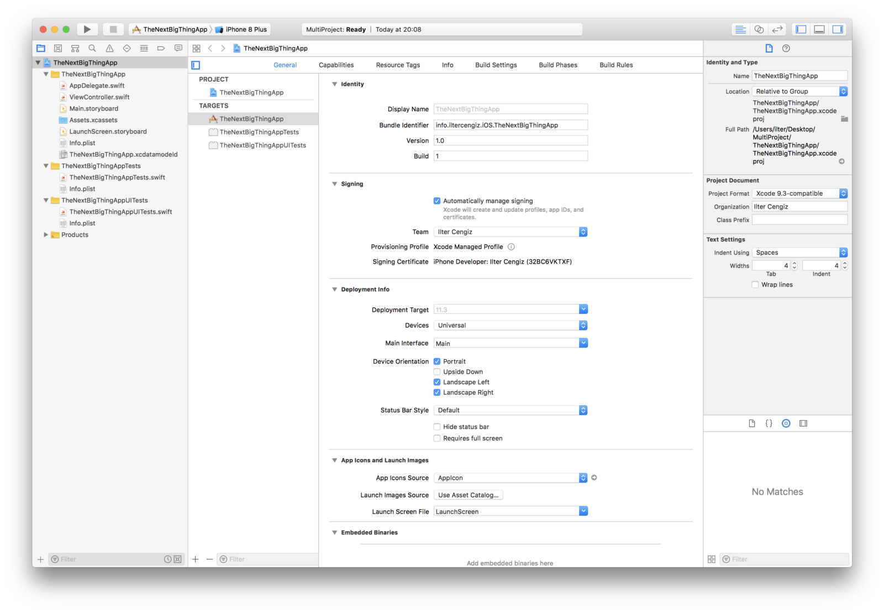Expand the Products folder
The width and height of the screenshot is (884, 613).
46,235
